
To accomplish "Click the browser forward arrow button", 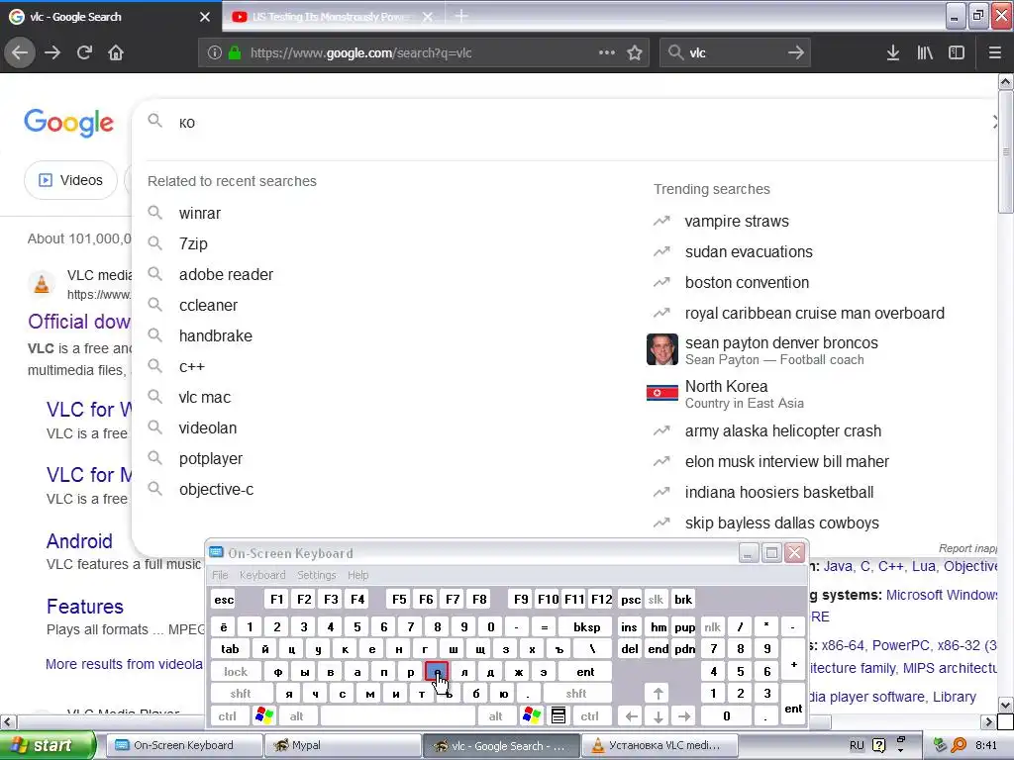I will (52, 53).
